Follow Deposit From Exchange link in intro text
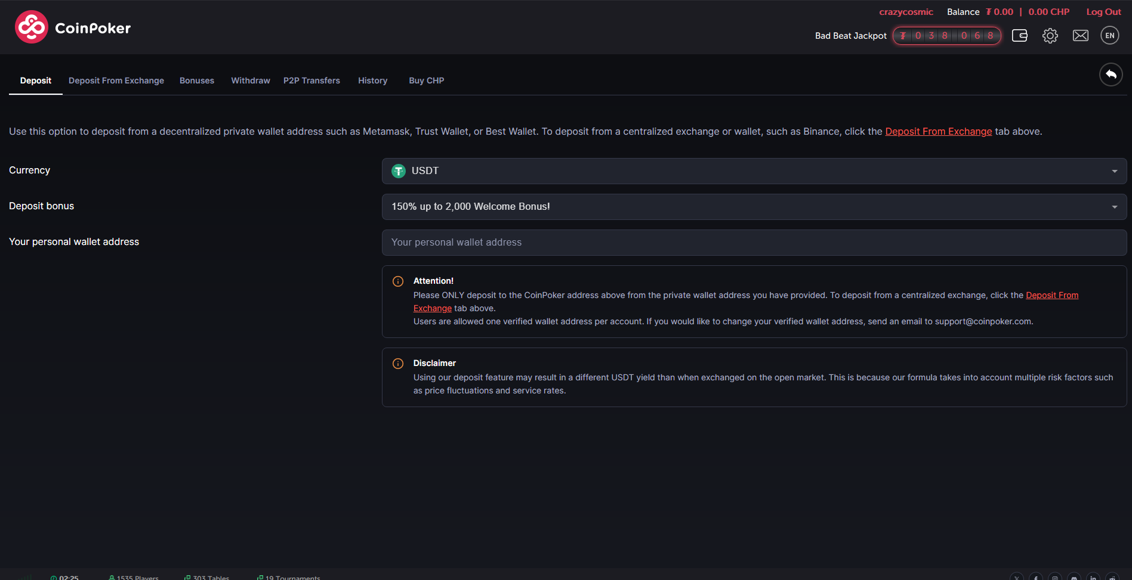This screenshot has width=1132, height=580. tap(939, 132)
